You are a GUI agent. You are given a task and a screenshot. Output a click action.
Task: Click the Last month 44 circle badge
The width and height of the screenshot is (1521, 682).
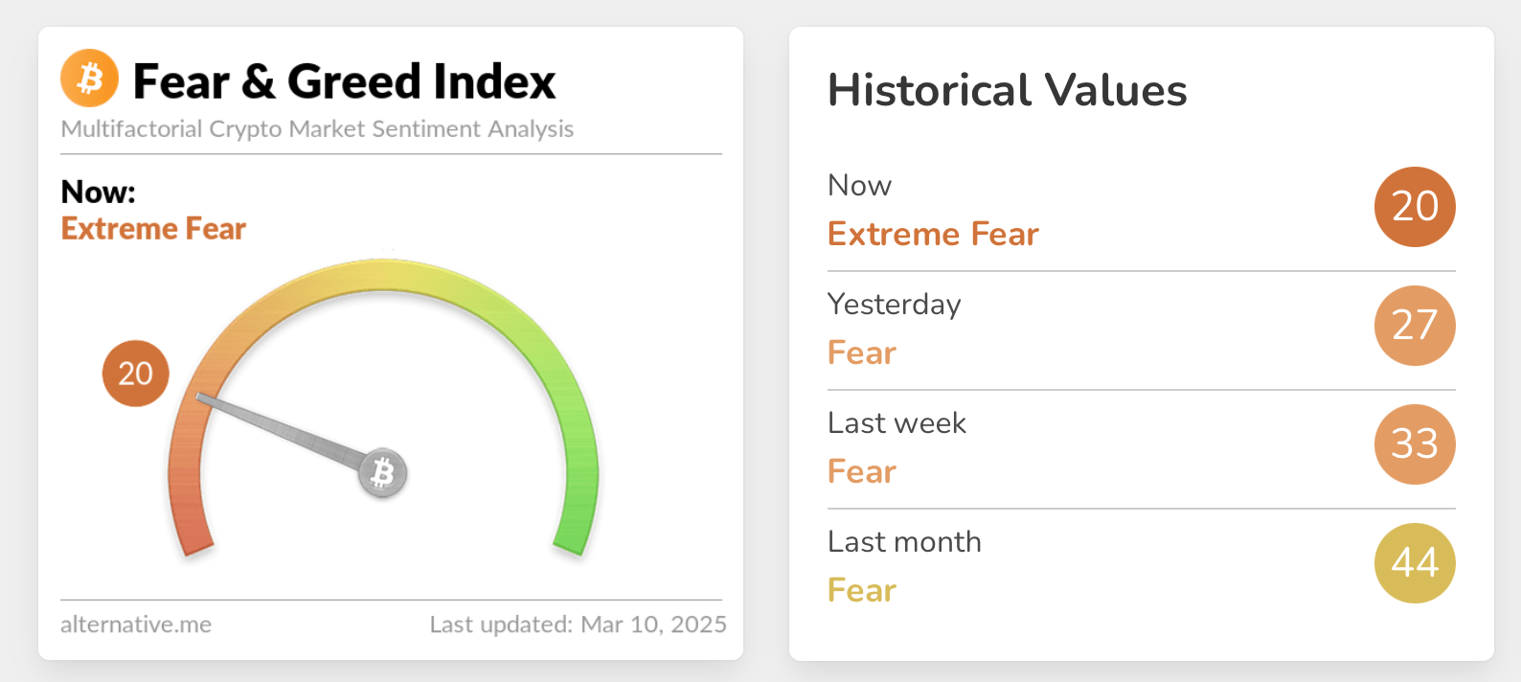coord(1415,563)
